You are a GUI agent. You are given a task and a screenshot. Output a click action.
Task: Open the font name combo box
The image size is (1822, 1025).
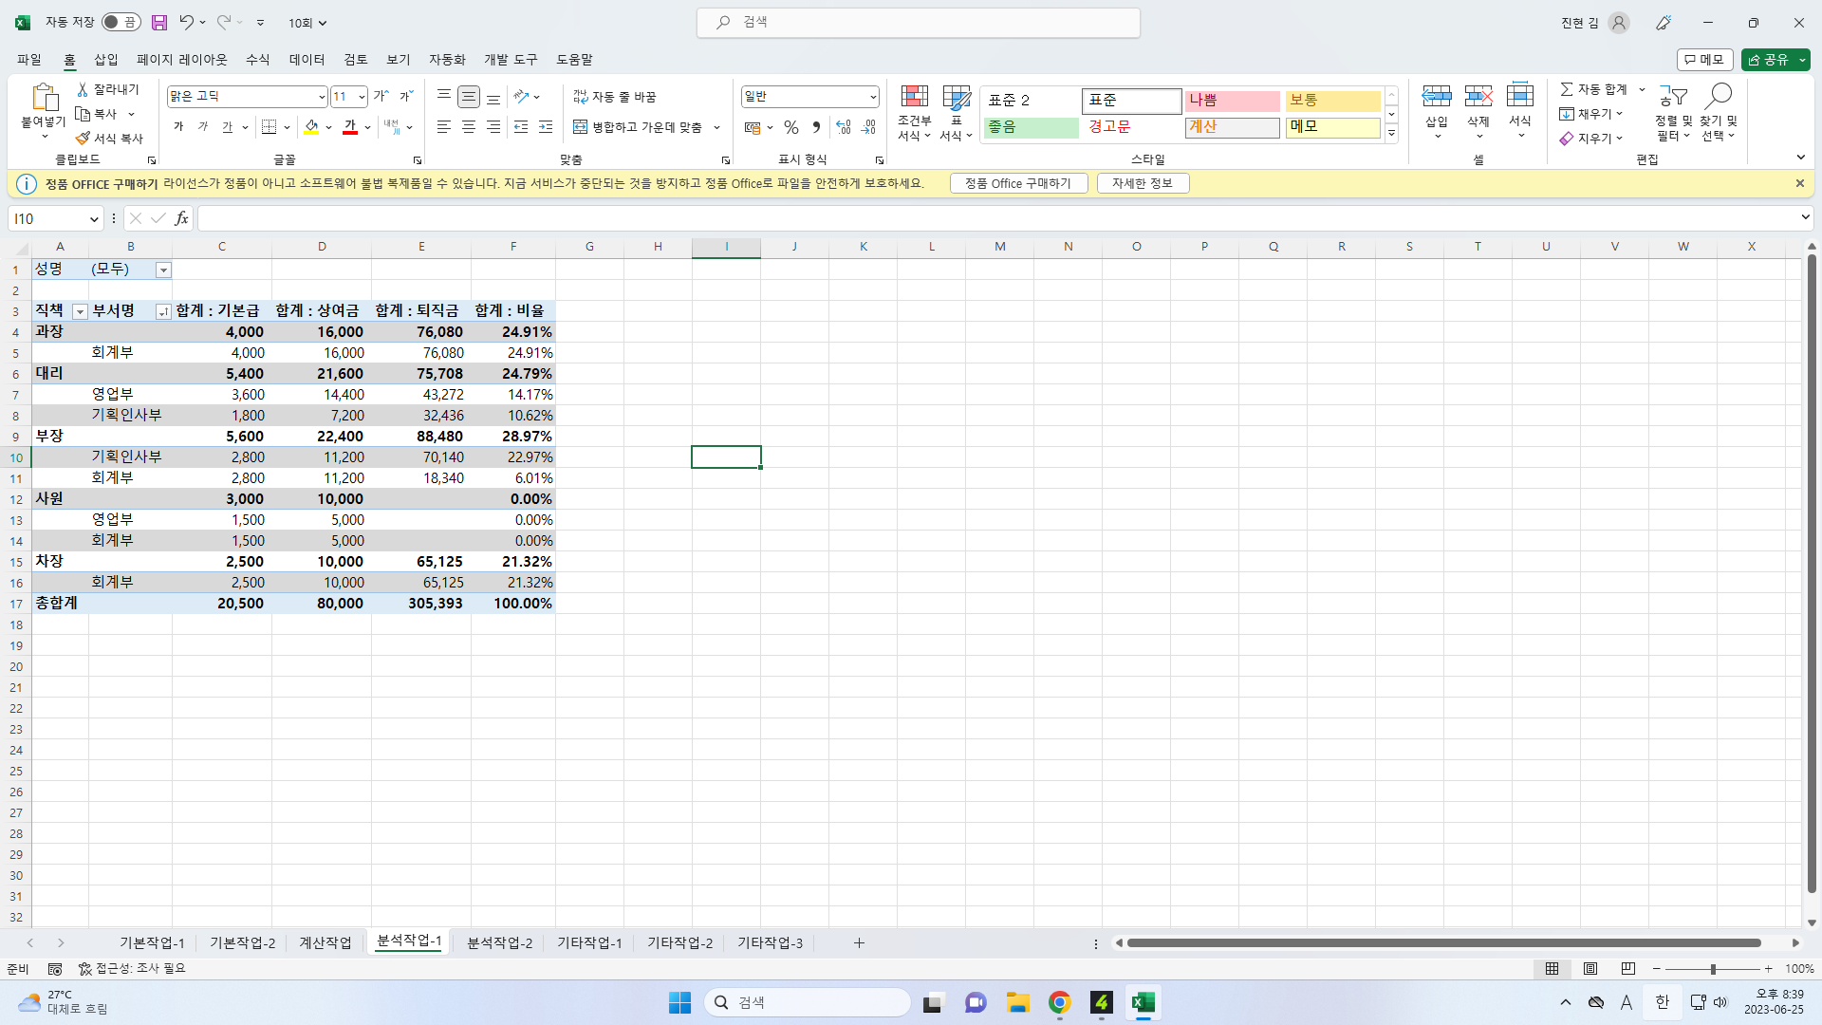247,97
